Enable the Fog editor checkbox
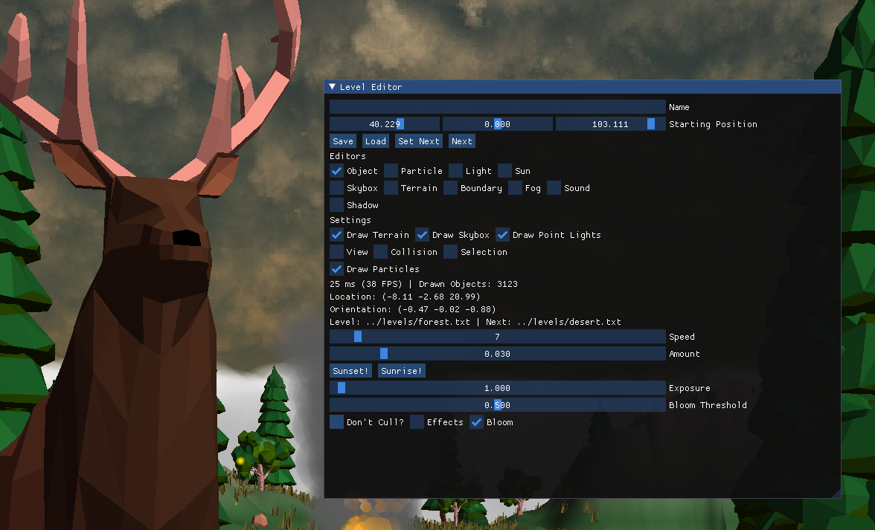The width and height of the screenshot is (875, 530). pos(515,188)
